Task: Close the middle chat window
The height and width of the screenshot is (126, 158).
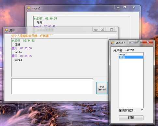Action: (111, 29)
